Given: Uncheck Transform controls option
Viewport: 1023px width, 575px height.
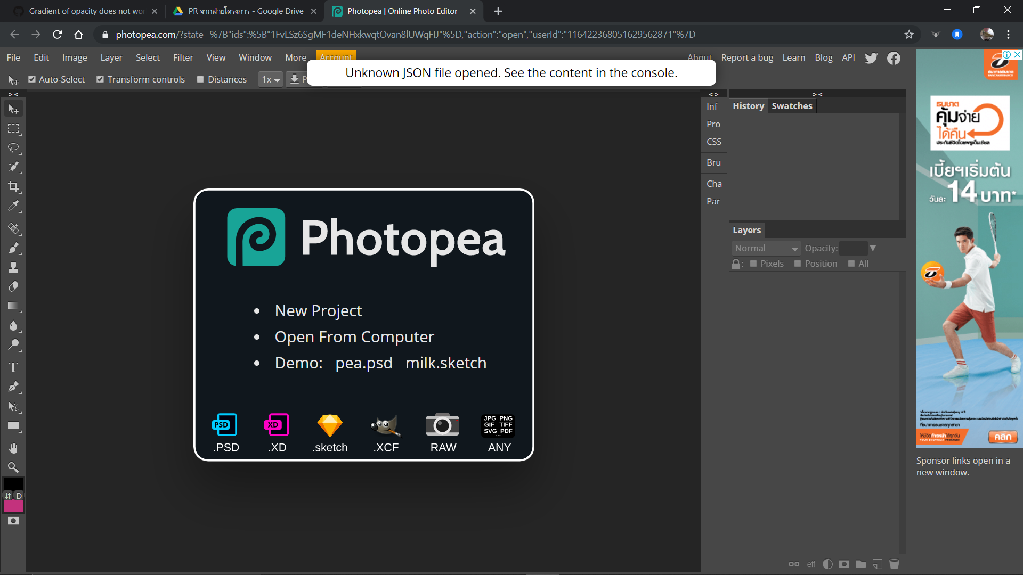Looking at the screenshot, I should 100,79.
